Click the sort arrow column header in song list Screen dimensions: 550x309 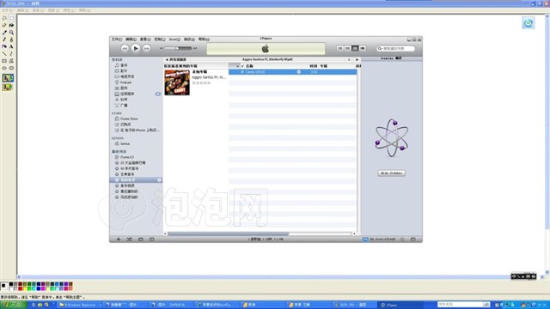235,66
